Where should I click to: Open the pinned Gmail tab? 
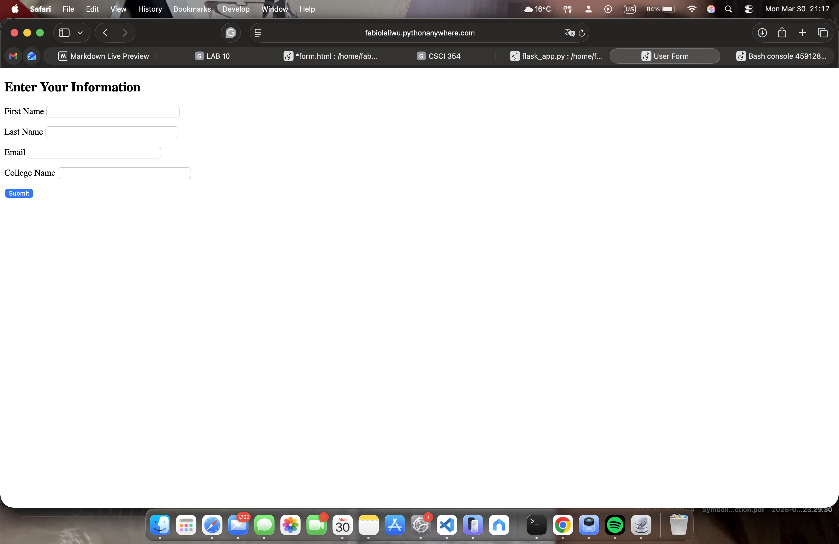point(13,56)
